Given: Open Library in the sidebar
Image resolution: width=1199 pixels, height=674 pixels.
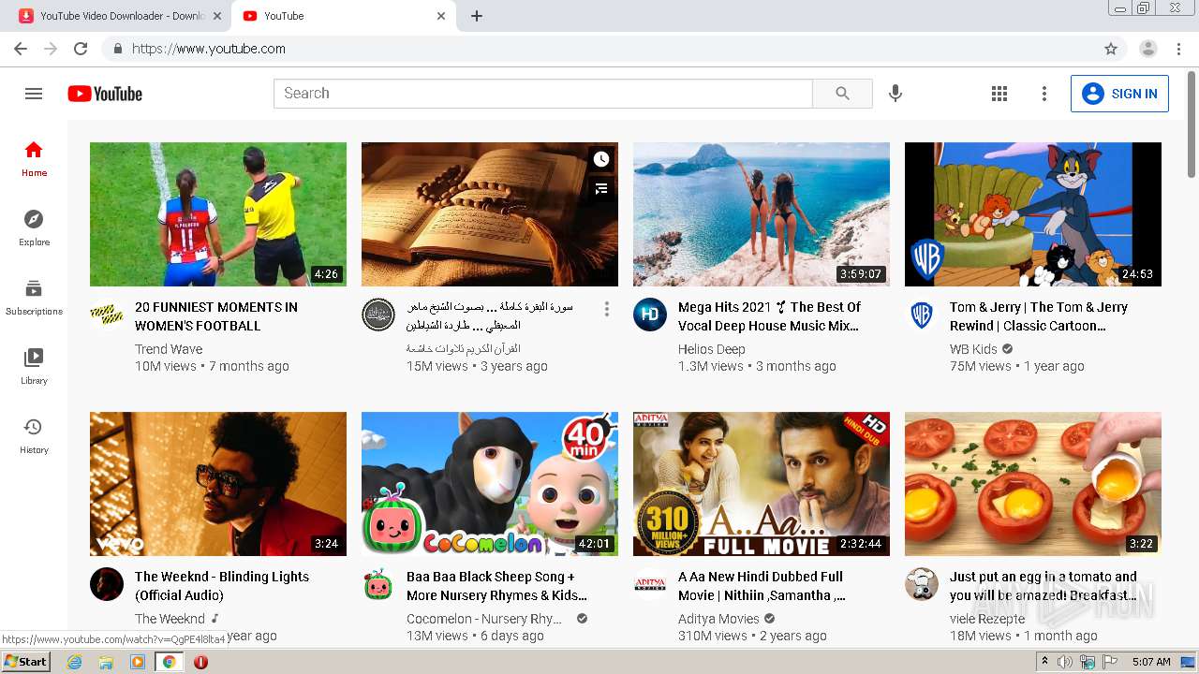Looking at the screenshot, I should 34,367.
